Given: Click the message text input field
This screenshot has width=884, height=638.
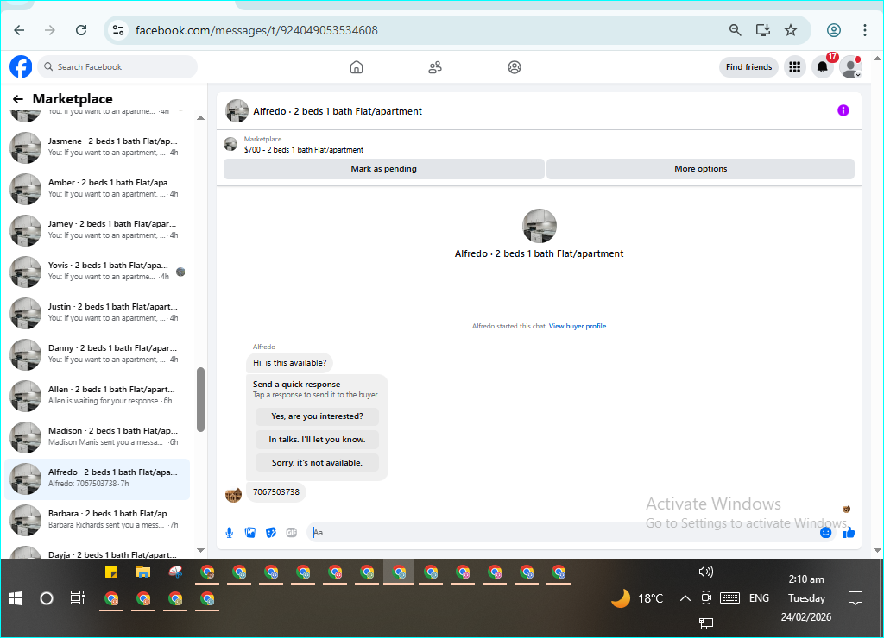Looking at the screenshot, I should pyautogui.click(x=562, y=533).
